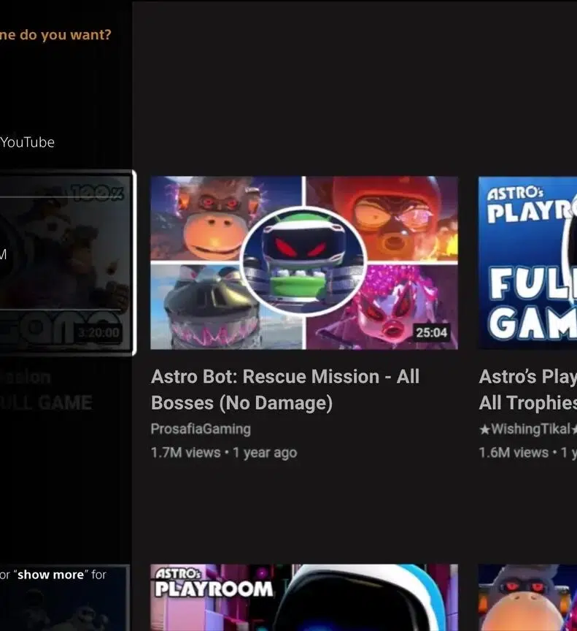
Task: Visit the WishingTikal channel name
Action: tap(527, 429)
